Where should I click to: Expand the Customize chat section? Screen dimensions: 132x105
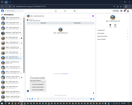[x=113, y=30]
